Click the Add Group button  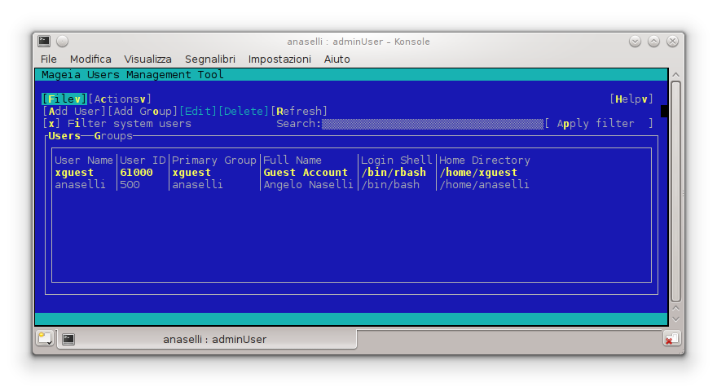[143, 111]
